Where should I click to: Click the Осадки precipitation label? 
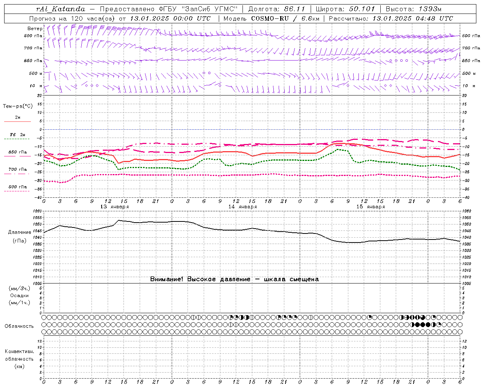[x=20, y=296]
